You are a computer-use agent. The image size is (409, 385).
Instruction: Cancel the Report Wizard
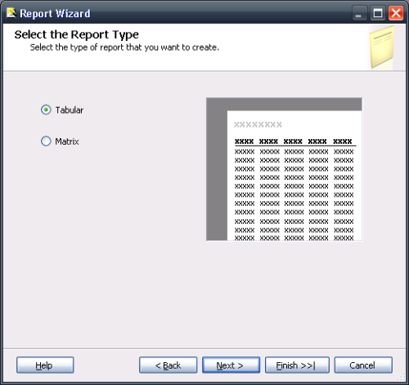pyautogui.click(x=363, y=365)
